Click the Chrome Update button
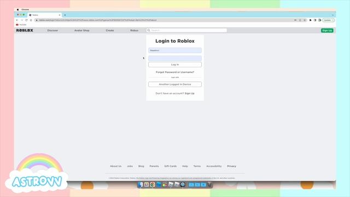The image size is (350, 197). coord(328,20)
